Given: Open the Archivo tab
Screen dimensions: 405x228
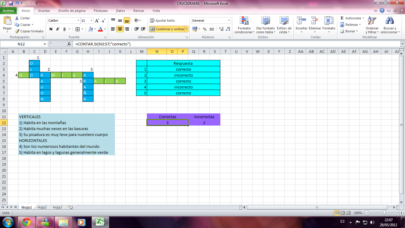Looking at the screenshot, I should click(8, 11).
